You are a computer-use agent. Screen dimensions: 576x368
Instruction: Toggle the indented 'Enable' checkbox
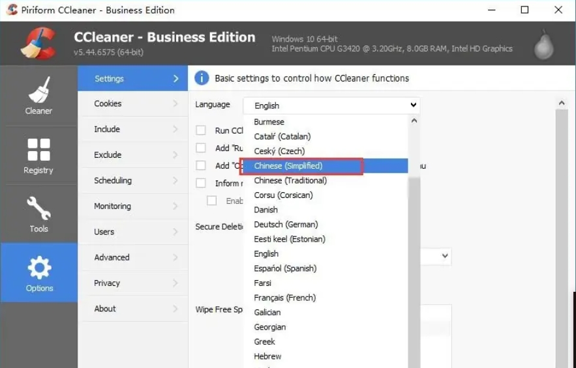(x=212, y=201)
